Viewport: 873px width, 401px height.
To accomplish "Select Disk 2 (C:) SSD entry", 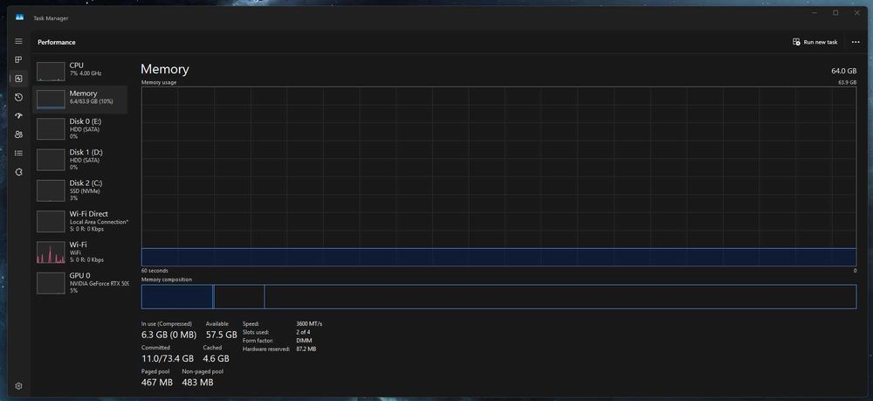I will coord(81,190).
